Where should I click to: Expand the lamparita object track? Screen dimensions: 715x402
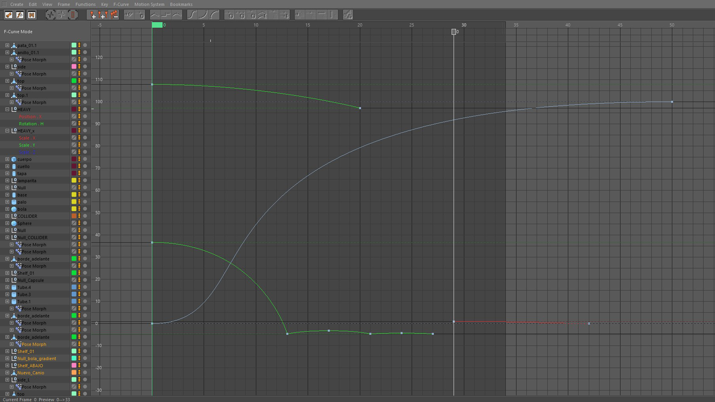pos(7,181)
